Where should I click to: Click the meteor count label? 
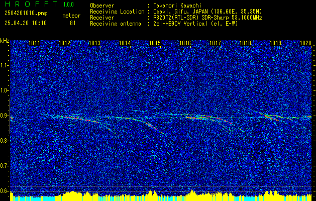point(71,16)
